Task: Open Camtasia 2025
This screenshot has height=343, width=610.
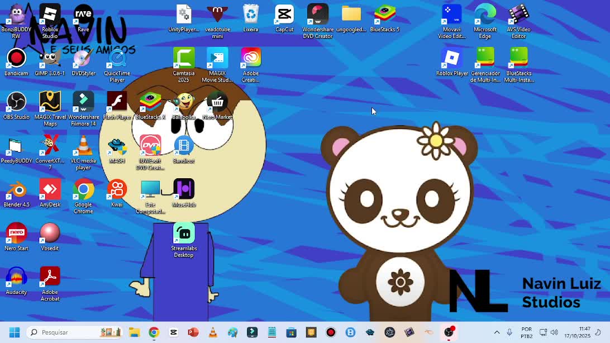Action: point(184,59)
